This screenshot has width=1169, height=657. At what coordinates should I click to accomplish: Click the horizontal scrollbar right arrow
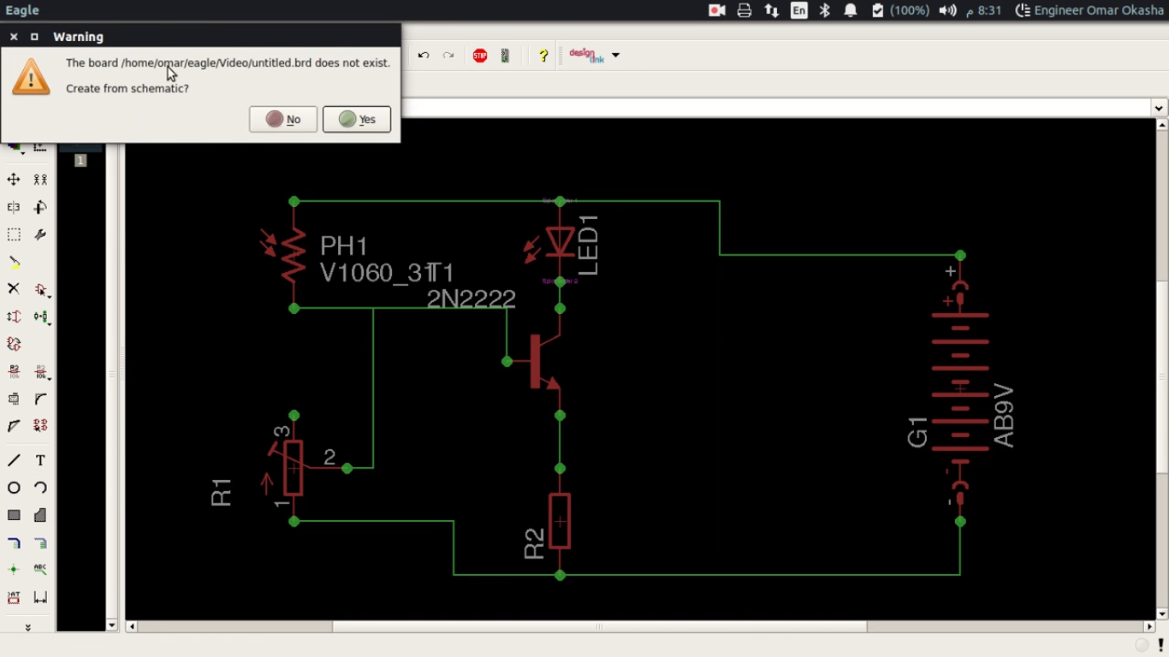tap(1150, 626)
